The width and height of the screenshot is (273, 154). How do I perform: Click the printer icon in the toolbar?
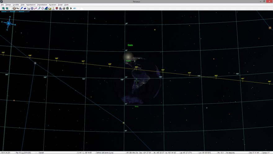pyautogui.click(x=64, y=8)
